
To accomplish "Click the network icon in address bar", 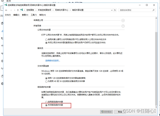I will 22,10.
